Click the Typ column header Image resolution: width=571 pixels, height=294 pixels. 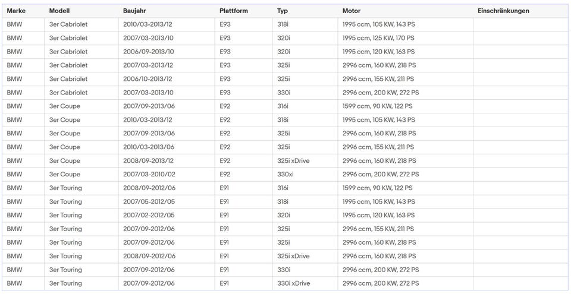pyautogui.click(x=305, y=11)
